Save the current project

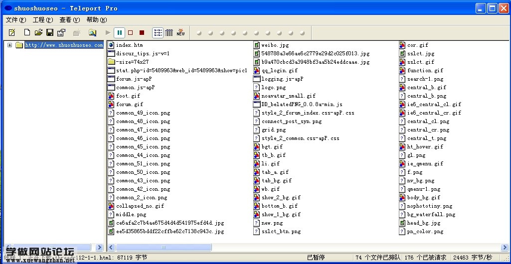[x=50, y=33]
